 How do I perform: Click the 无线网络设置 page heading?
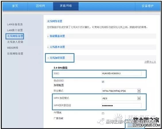coord(55,21)
